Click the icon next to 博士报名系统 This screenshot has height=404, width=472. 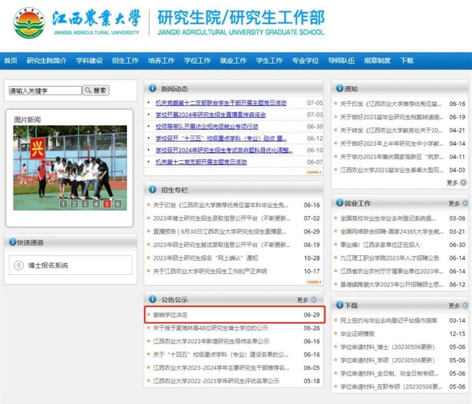[x=19, y=265]
